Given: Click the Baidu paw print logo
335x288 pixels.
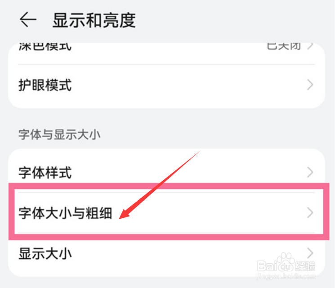Looking at the screenshot, I should pyautogui.click(x=286, y=261).
